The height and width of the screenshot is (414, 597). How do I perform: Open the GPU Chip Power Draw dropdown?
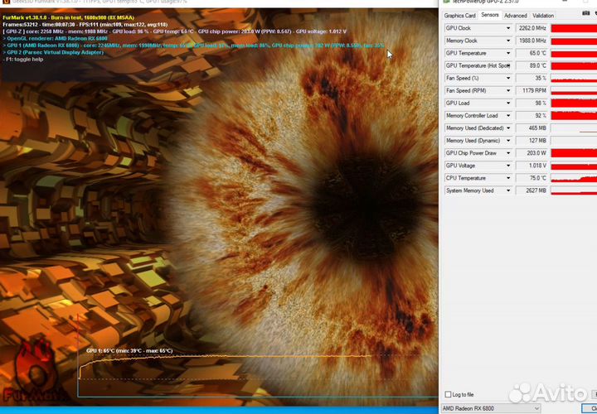[508, 152]
